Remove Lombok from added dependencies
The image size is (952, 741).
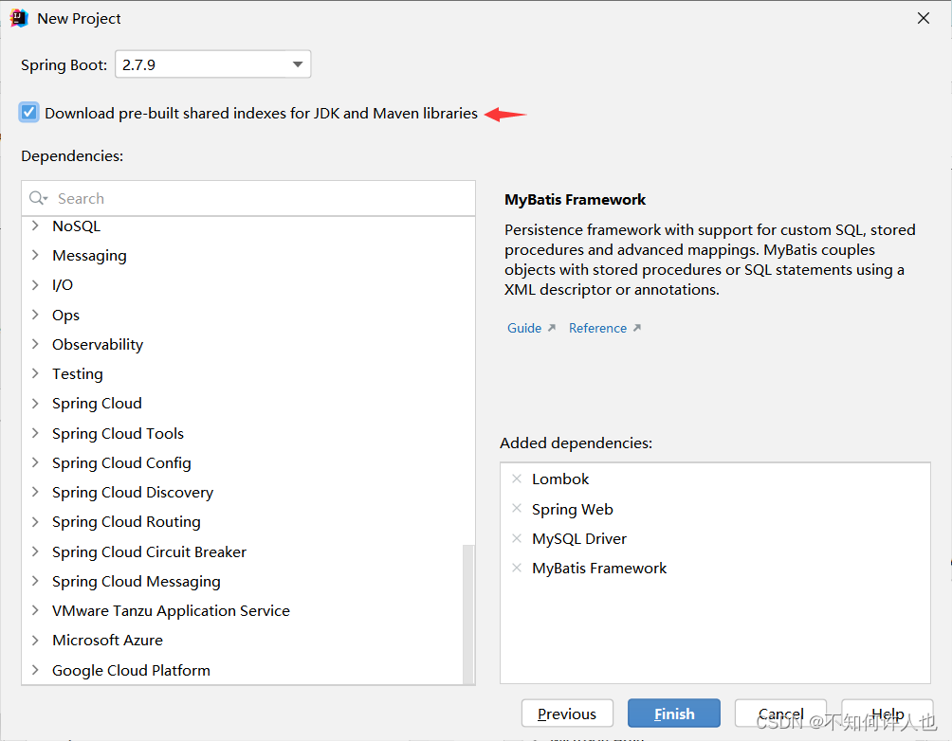[x=517, y=479]
